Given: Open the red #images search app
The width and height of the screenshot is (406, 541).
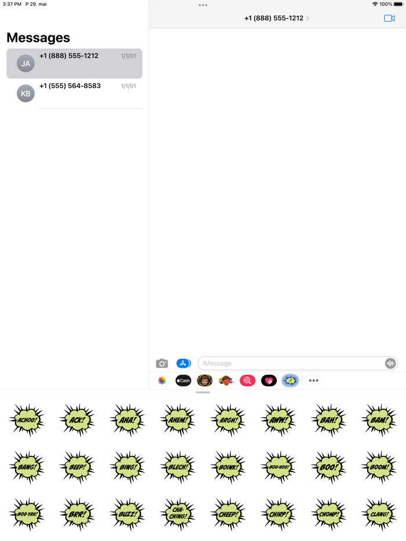Looking at the screenshot, I should [x=248, y=381].
